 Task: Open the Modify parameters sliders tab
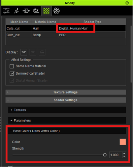tap(6, 11)
